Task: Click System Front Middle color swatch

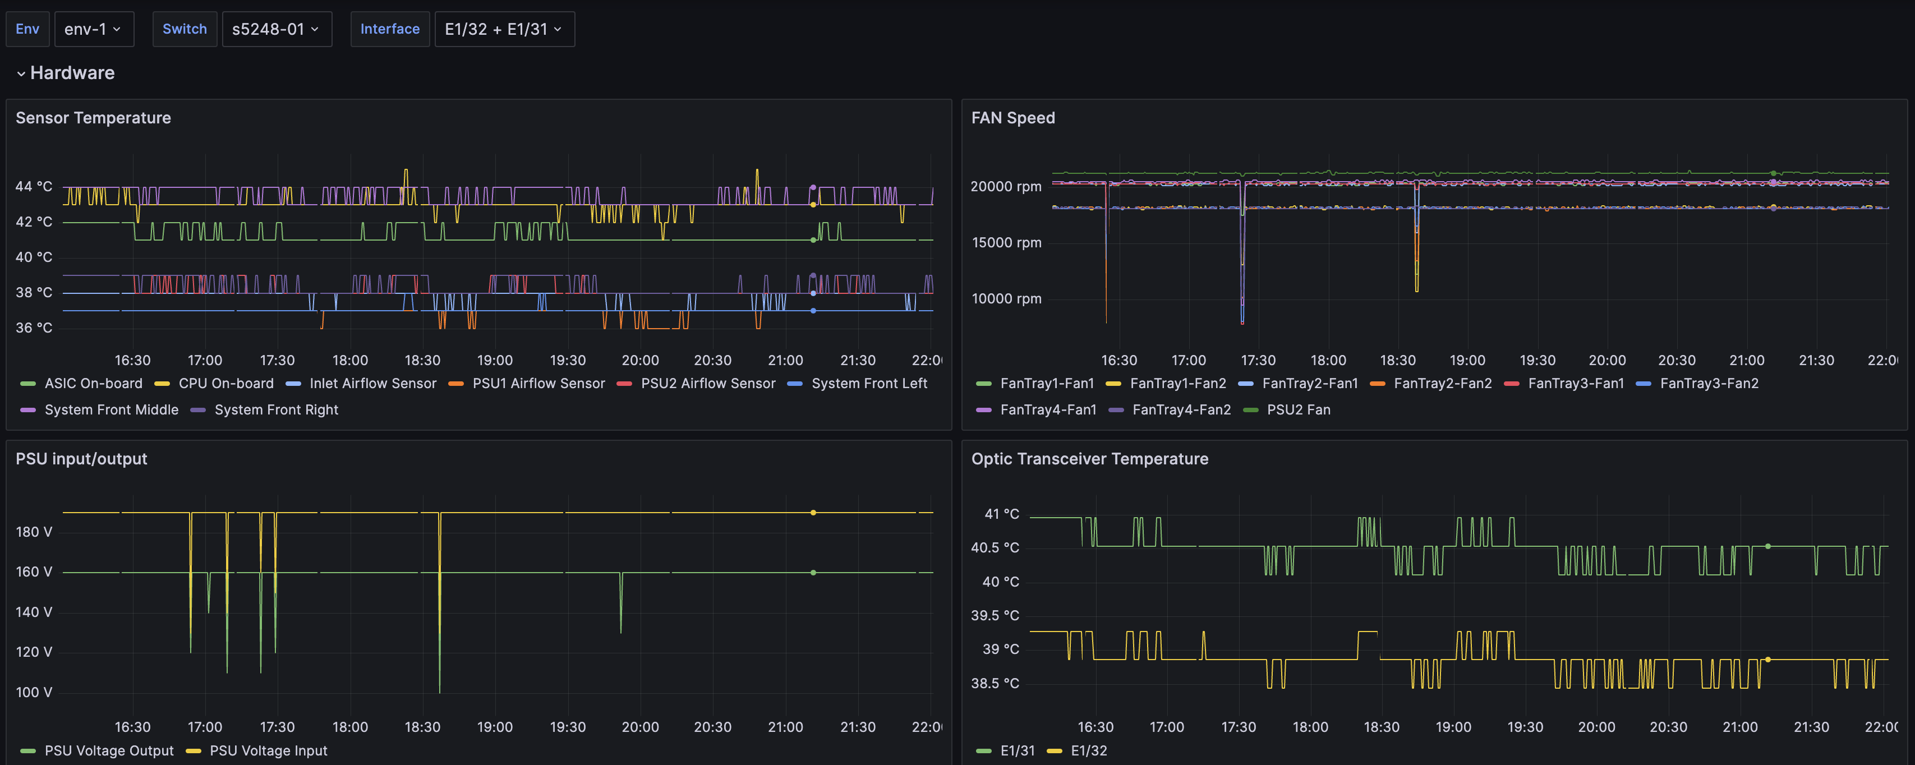Action: point(28,411)
